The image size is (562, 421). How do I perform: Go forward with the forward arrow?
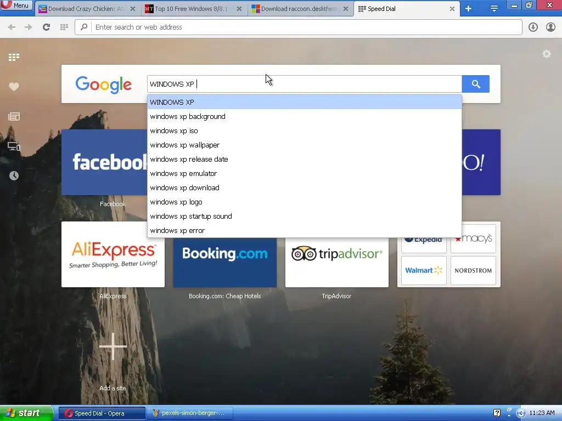pyautogui.click(x=29, y=27)
